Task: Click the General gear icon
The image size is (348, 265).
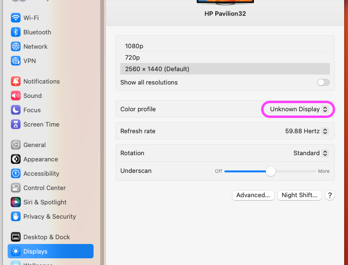Action: (16, 145)
